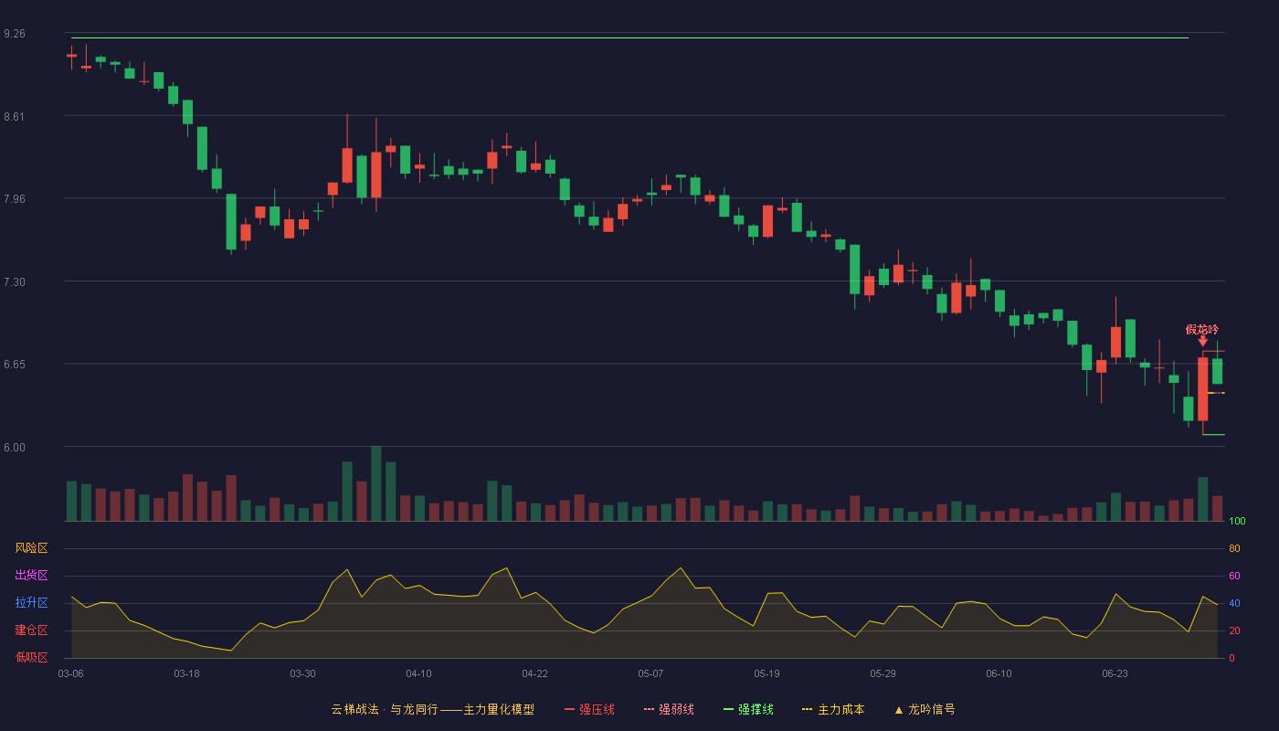This screenshot has width=1279, height=731.
Task: Click the 7.30 price axis label
Action: coord(15,282)
